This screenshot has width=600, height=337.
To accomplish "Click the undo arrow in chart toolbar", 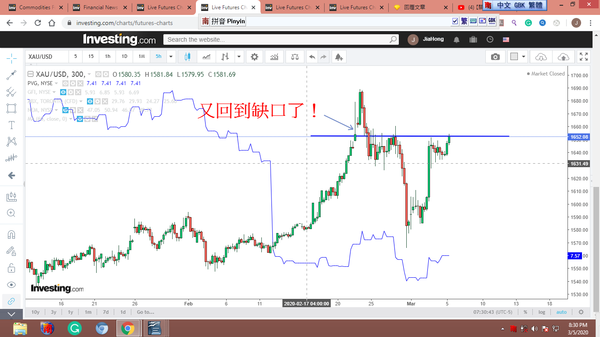I will tap(312, 57).
